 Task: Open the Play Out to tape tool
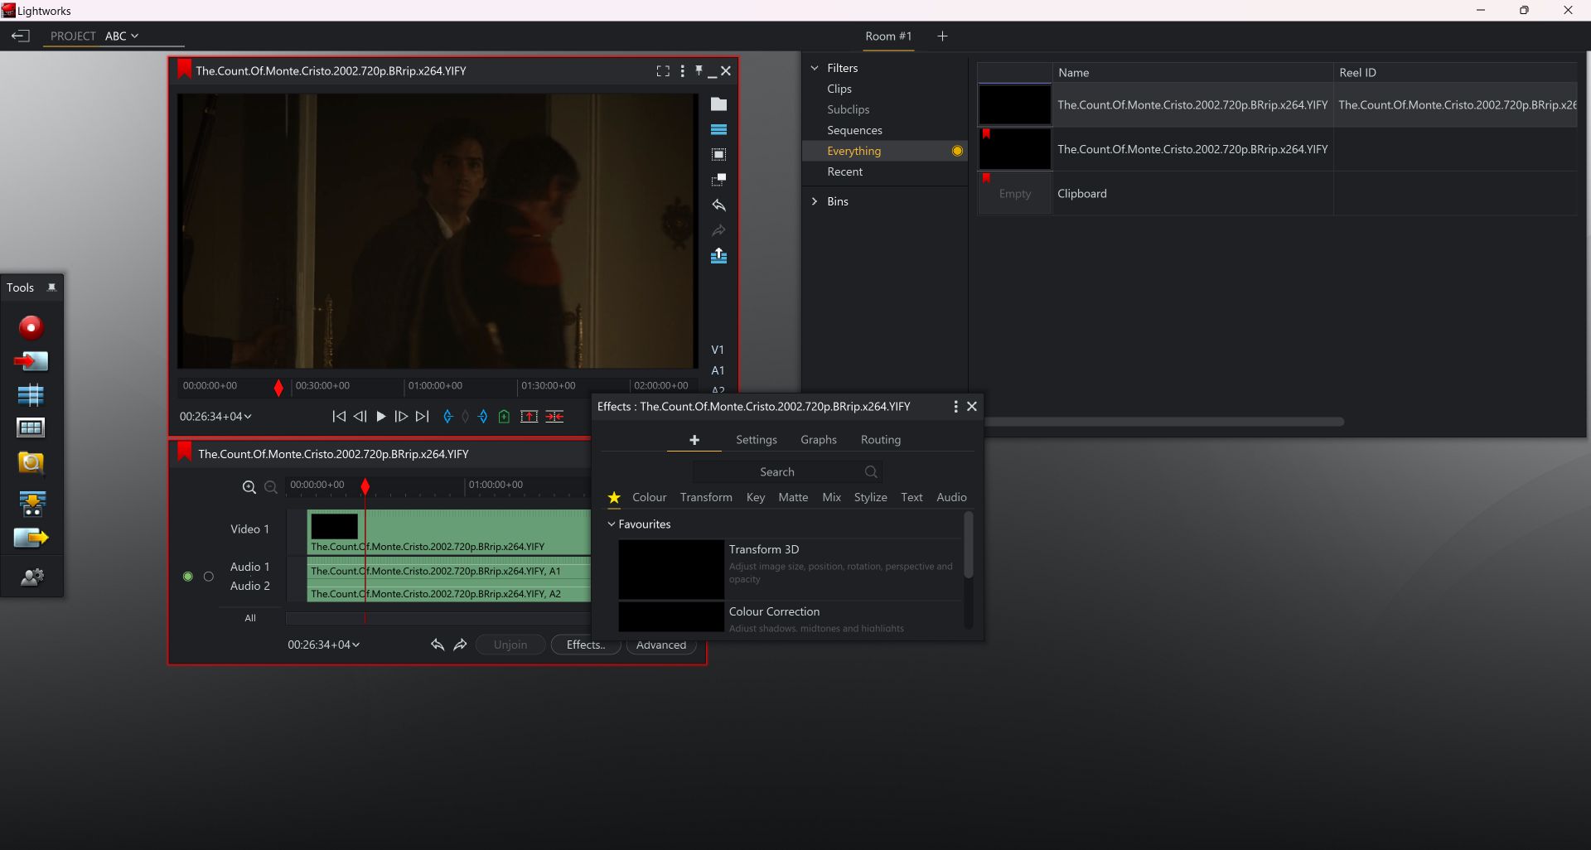click(x=31, y=503)
